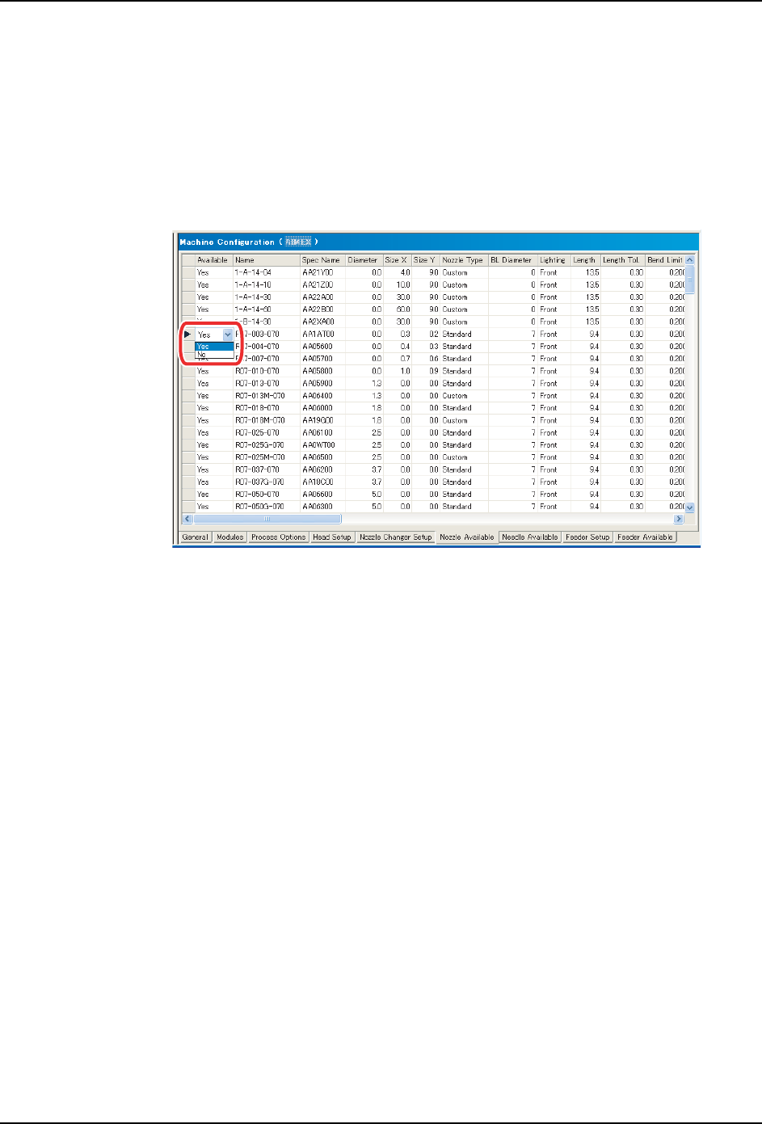Click the Size X column header

[397, 260]
